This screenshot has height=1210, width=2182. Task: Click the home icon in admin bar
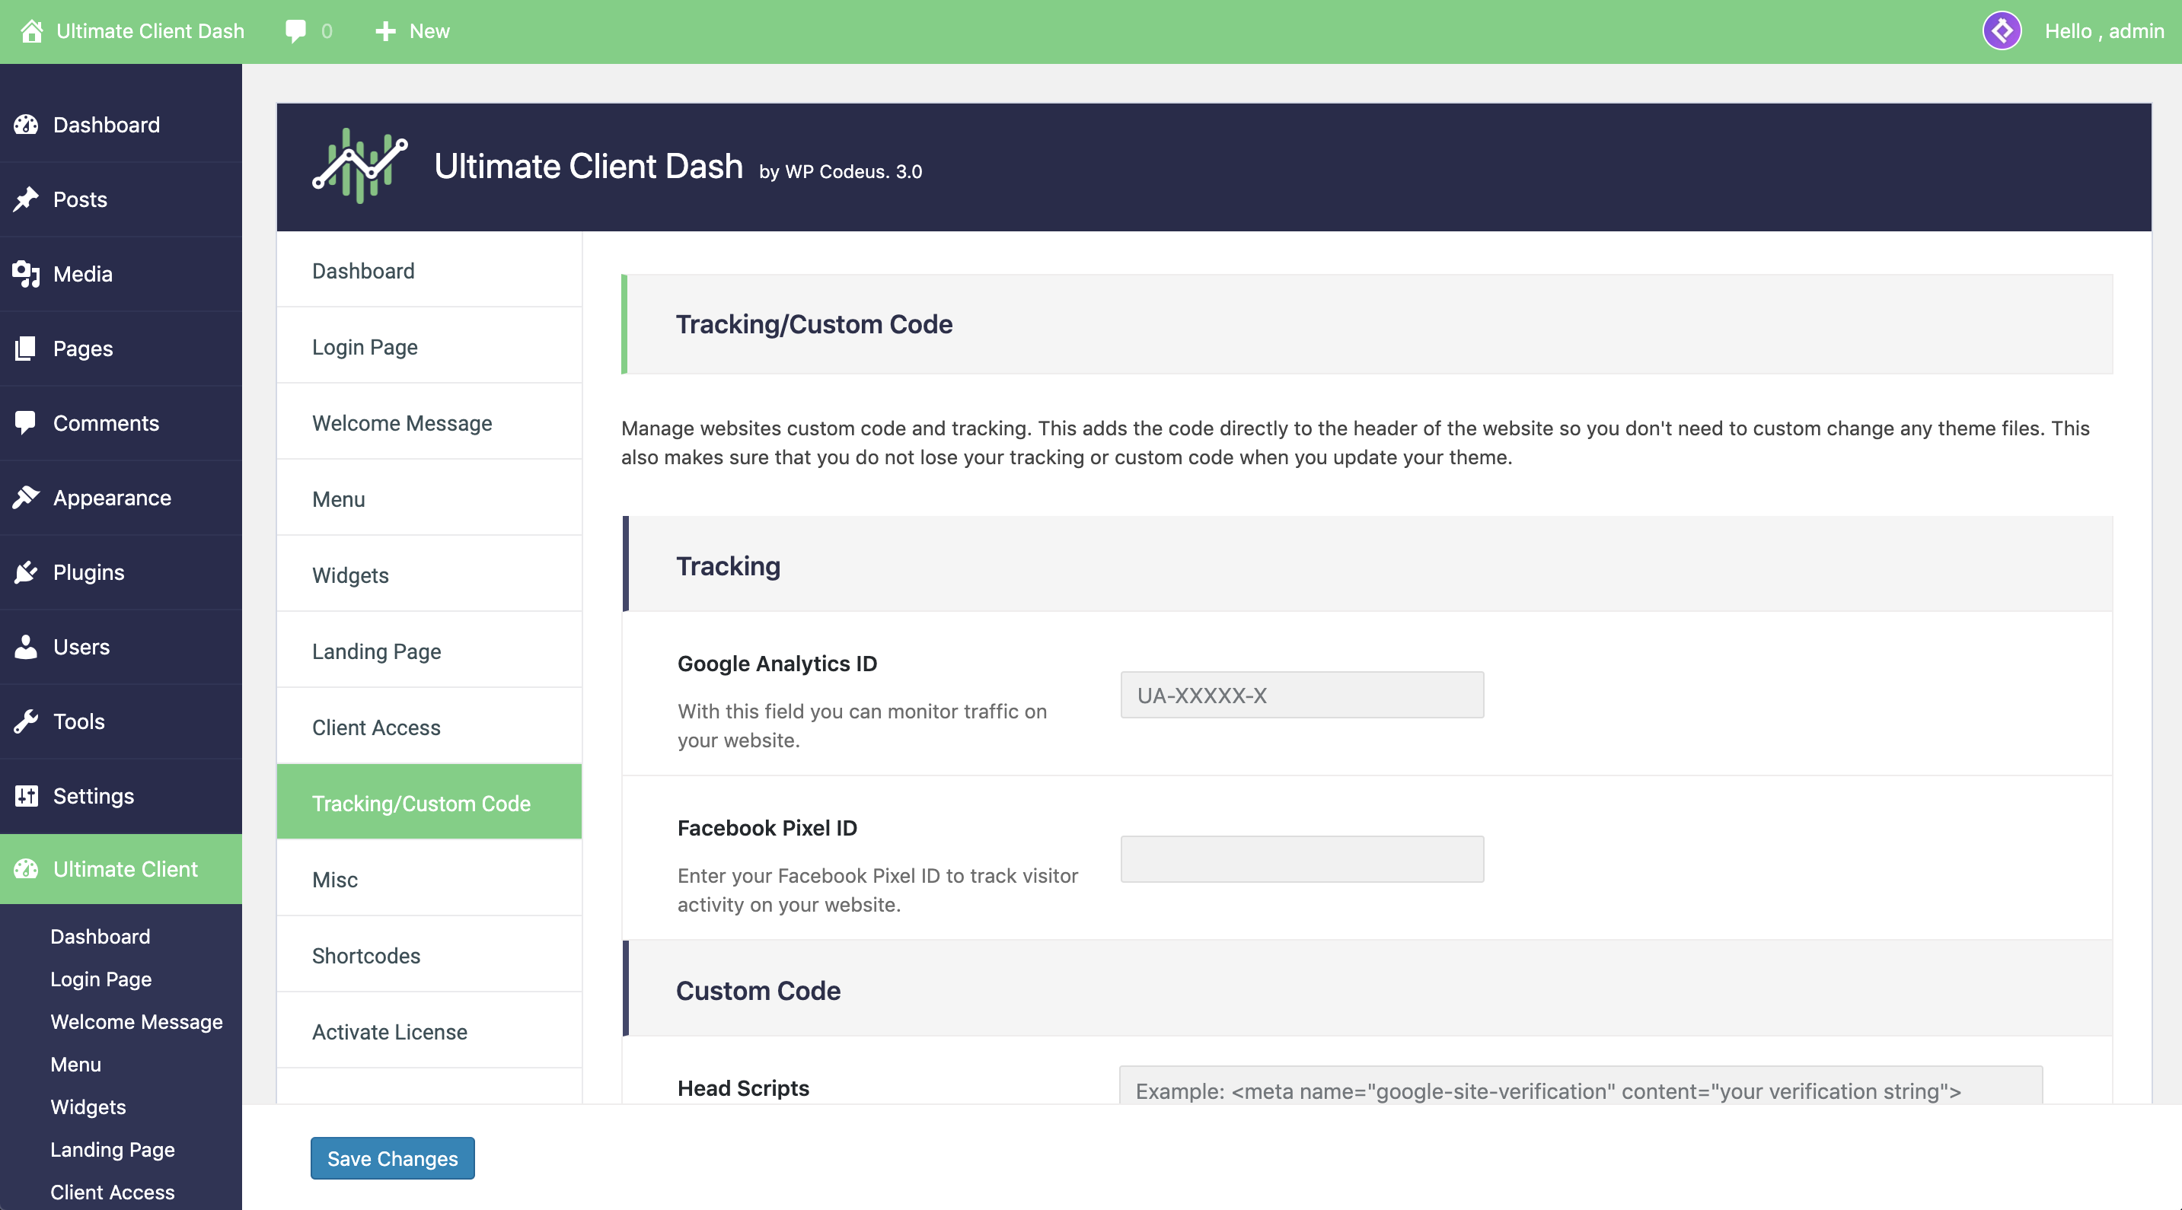coord(31,31)
